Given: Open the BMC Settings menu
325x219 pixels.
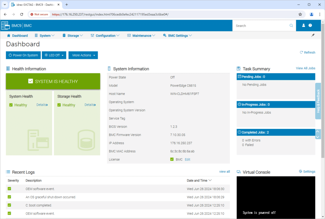Looking at the screenshot, I should tap(177, 36).
